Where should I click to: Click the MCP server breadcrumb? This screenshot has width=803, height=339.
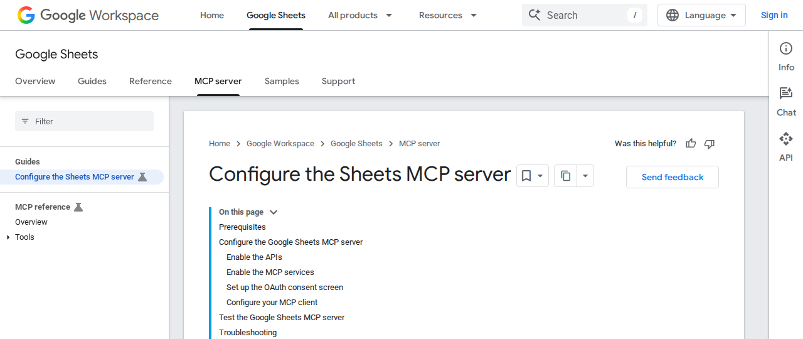pyautogui.click(x=420, y=144)
